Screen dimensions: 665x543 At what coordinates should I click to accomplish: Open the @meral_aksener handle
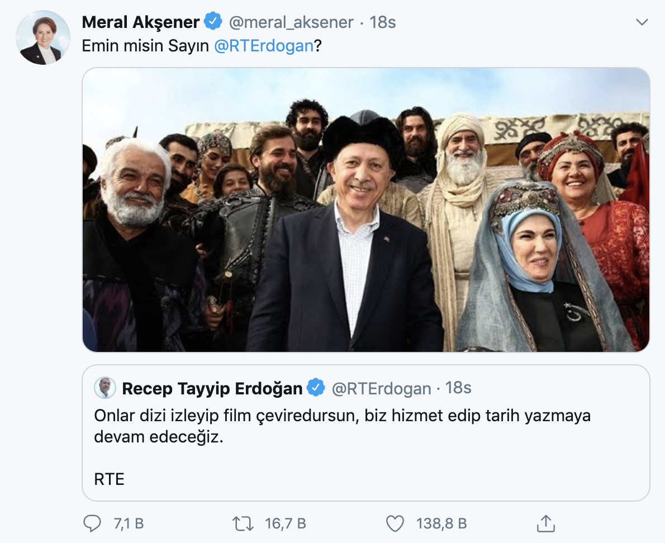[x=291, y=22]
